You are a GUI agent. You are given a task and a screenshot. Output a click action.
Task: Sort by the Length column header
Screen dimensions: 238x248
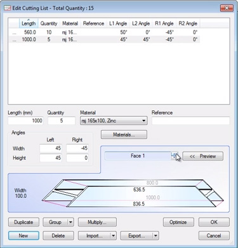(29, 23)
